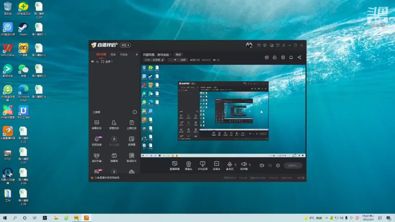This screenshot has height=222, width=395.
Task: Switch to the third scene tab
Action: coord(123,54)
